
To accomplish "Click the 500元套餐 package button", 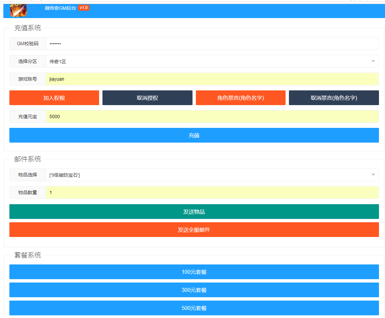I will point(194,308).
